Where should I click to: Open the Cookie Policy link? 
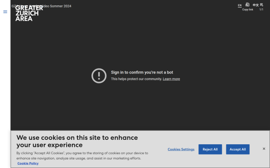[x=28, y=164]
